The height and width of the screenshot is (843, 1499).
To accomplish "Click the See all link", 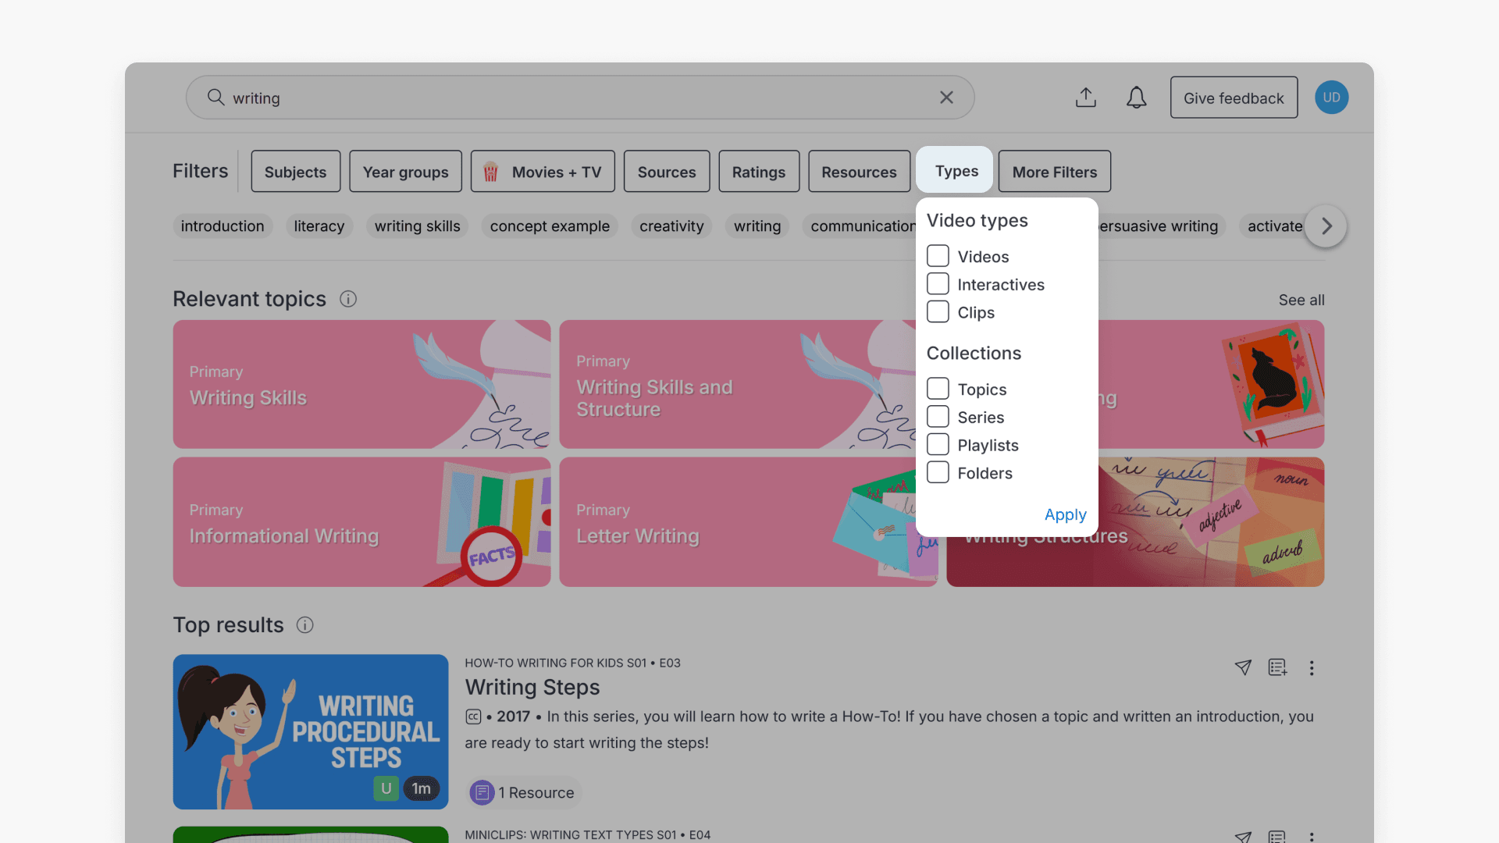I will [x=1301, y=300].
